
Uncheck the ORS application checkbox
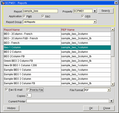tap(82, 16)
